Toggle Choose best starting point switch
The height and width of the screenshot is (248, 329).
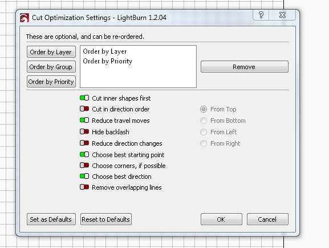[84, 154]
